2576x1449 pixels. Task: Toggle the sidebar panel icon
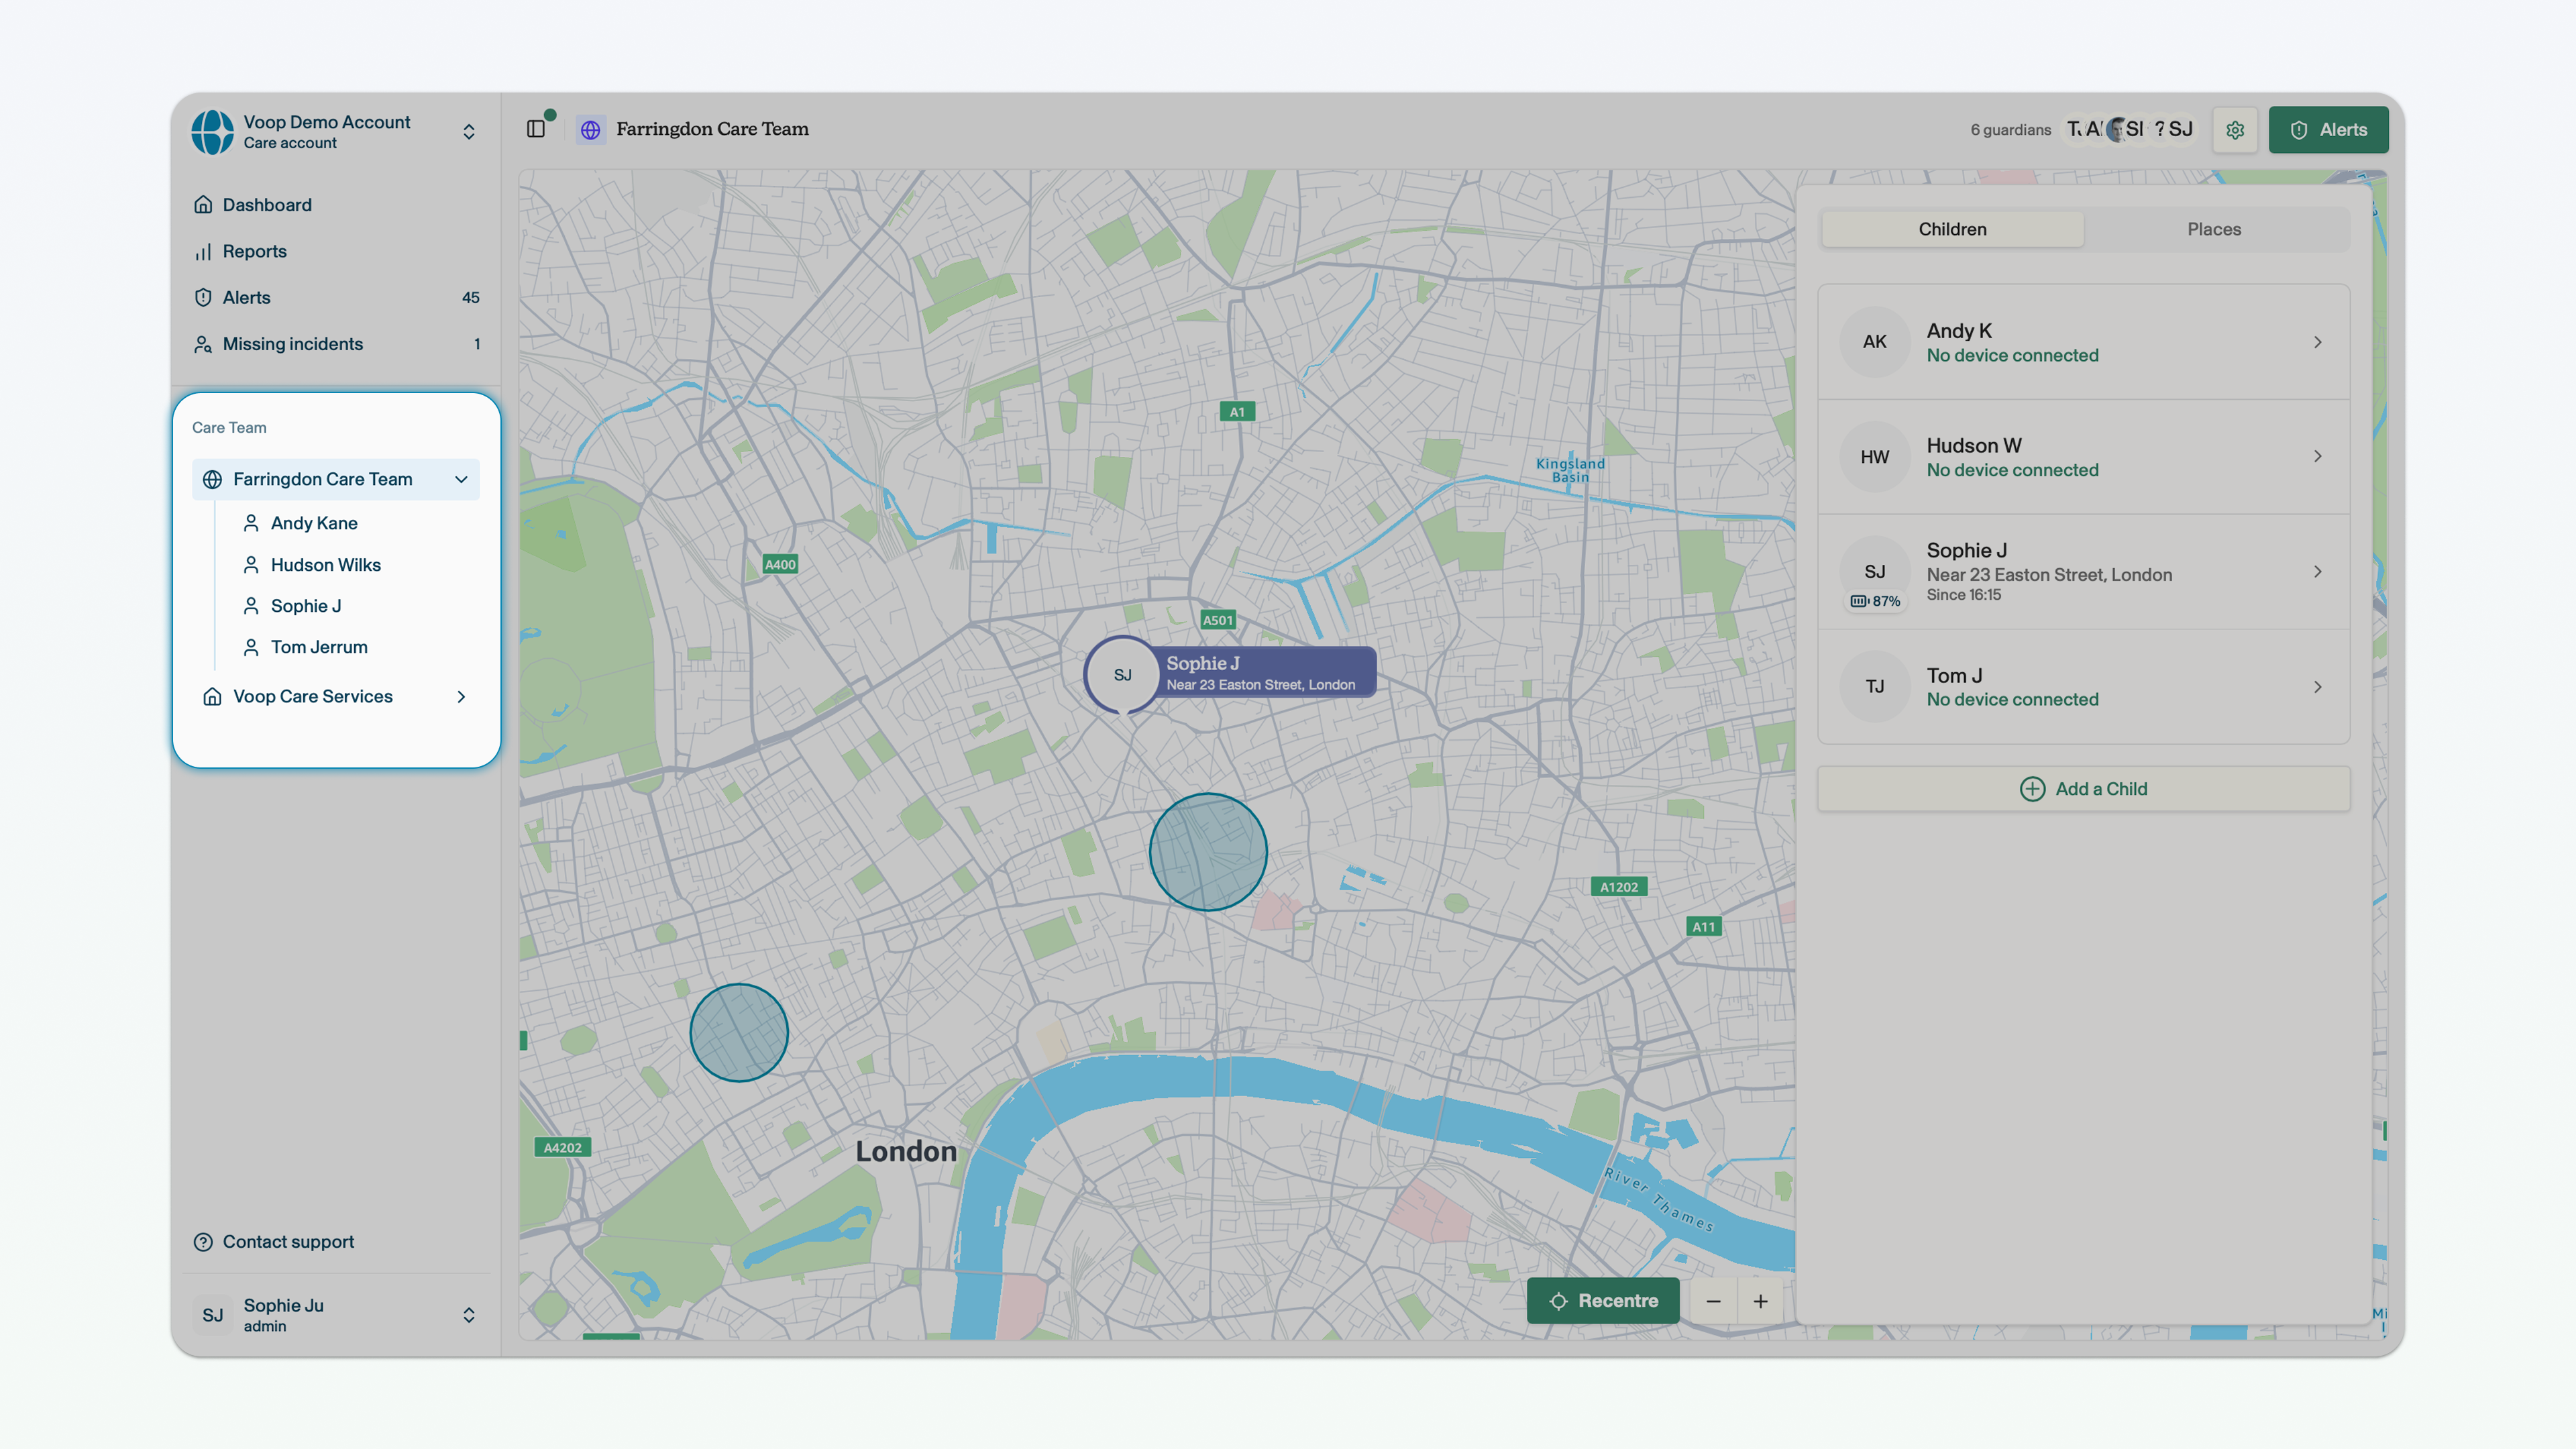click(536, 129)
